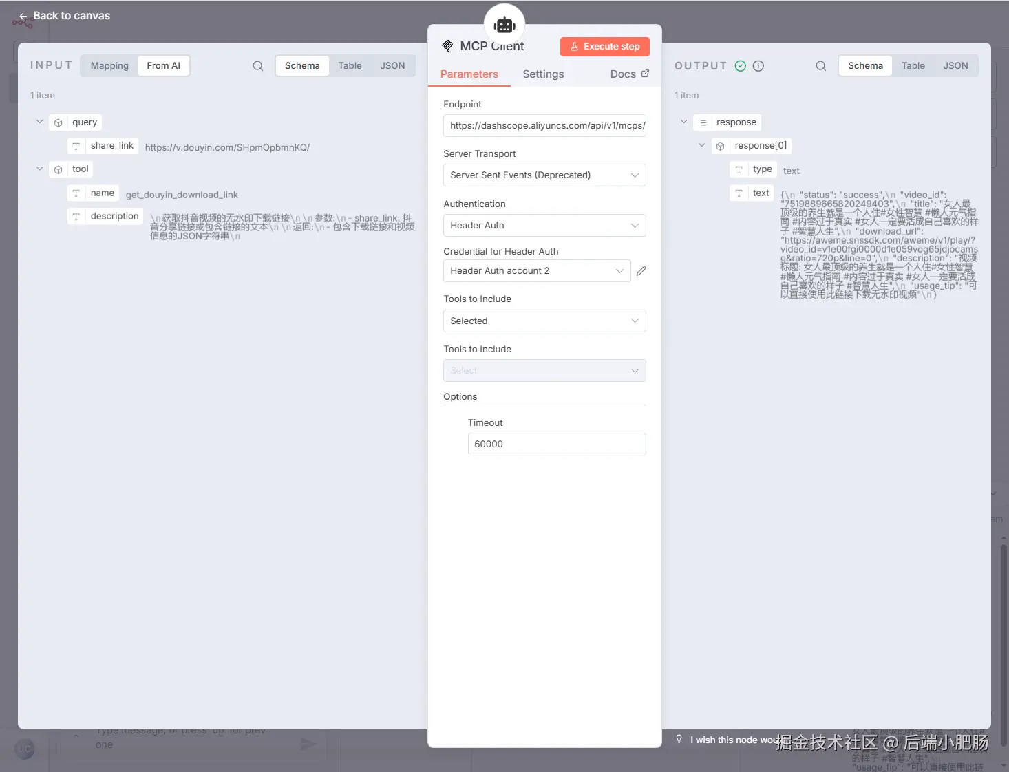This screenshot has width=1009, height=772.
Task: Select the description field pill under tool
Action: [x=105, y=217]
